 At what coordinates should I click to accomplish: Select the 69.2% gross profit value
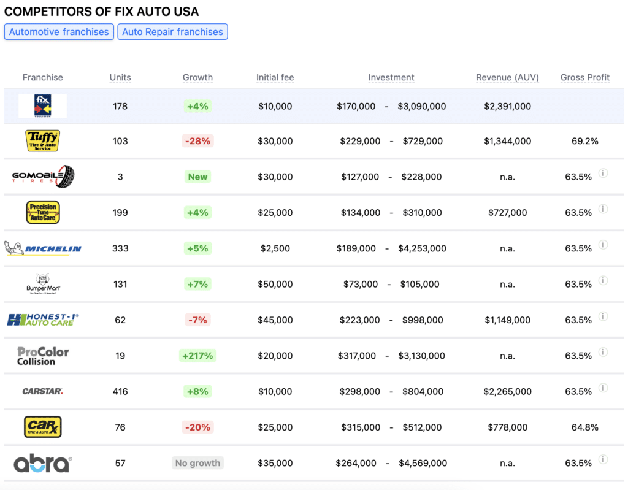(584, 141)
